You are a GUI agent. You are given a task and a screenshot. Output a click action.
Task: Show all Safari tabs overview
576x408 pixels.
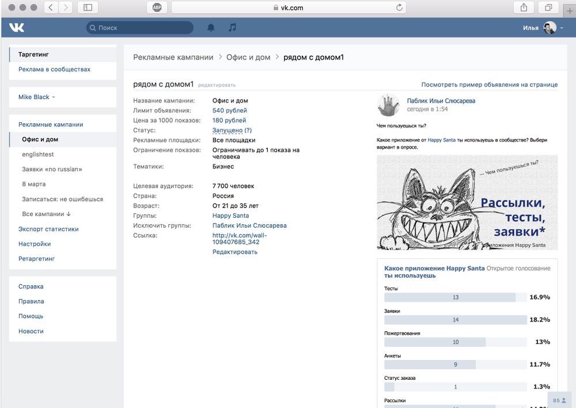pos(548,7)
